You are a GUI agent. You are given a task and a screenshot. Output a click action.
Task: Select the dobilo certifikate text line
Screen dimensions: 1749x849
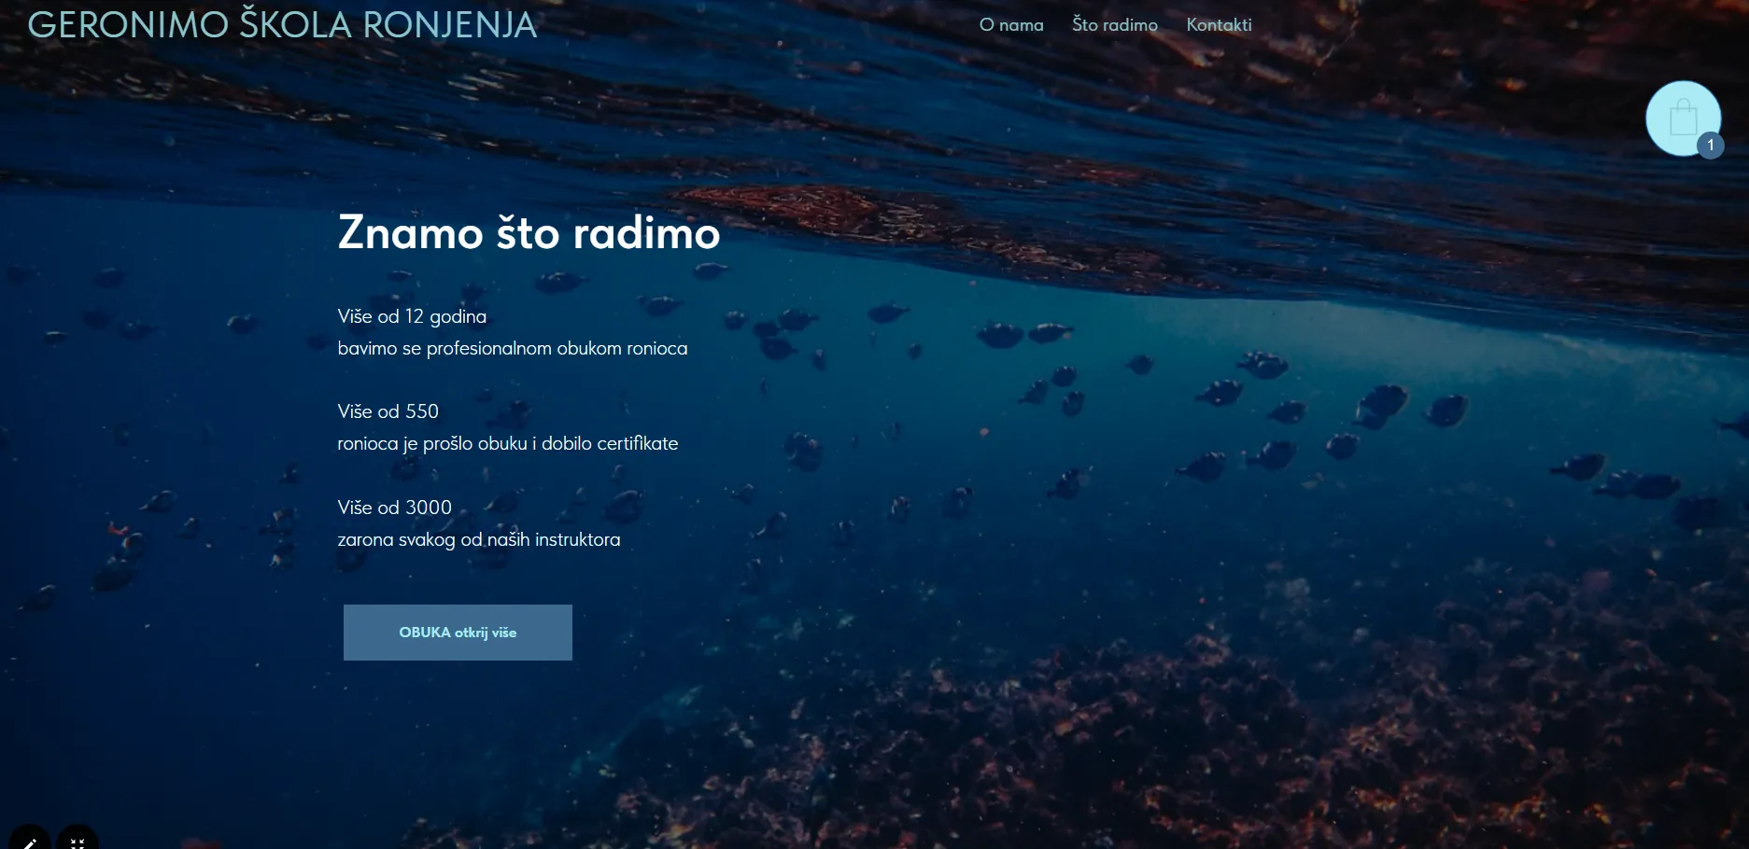click(507, 444)
